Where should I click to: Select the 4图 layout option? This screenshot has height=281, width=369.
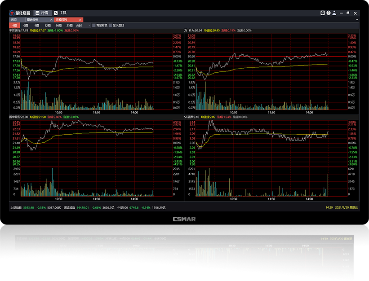pos(14,26)
